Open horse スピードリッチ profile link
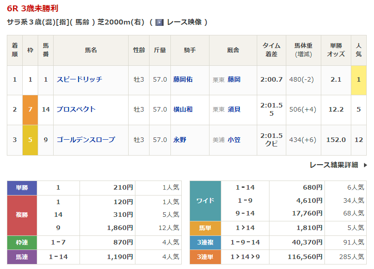Viewport: 374px width, 269px height. coord(80,79)
